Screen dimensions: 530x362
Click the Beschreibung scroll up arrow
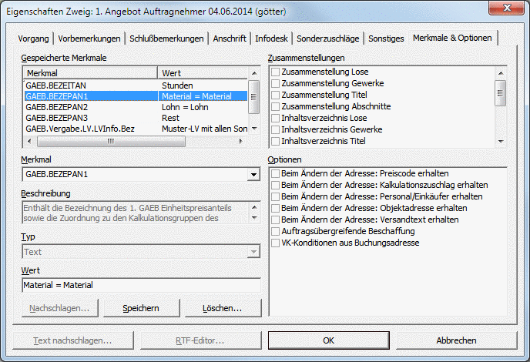(254, 207)
